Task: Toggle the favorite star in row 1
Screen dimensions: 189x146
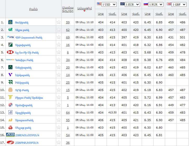Action: click(x=59, y=22)
